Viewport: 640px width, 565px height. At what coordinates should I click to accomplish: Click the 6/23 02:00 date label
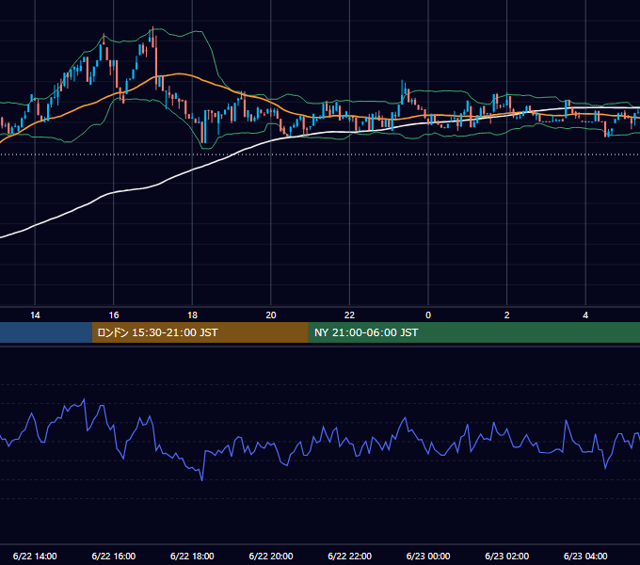(507, 556)
